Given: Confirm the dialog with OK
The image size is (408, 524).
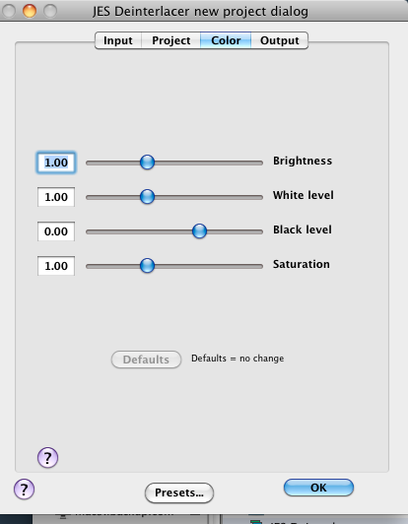Looking at the screenshot, I should point(318,488).
